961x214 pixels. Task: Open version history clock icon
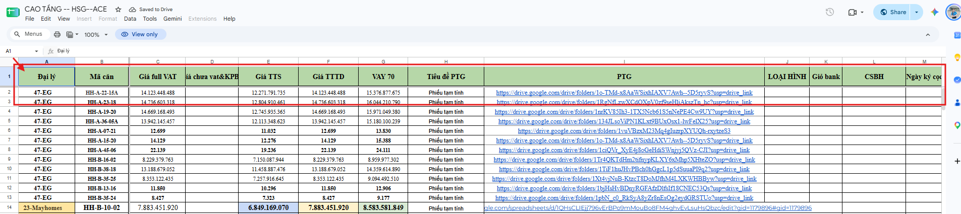pos(830,12)
